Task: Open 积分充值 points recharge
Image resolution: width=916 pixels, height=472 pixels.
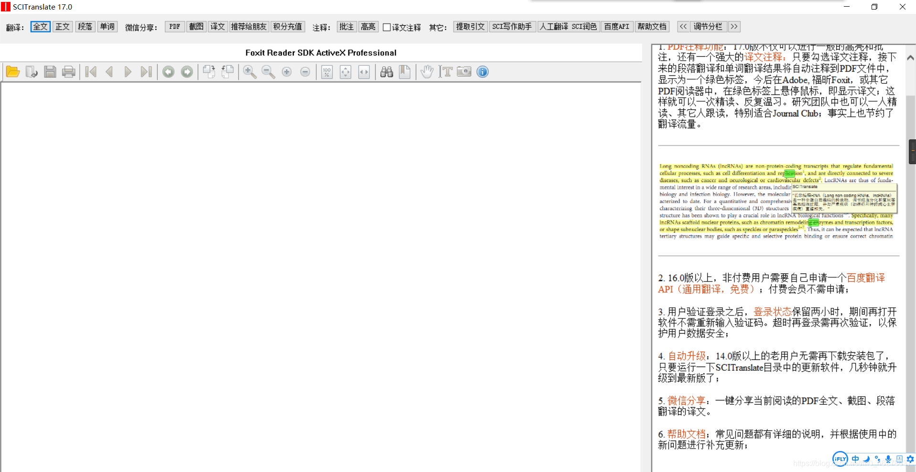Action: pos(288,27)
